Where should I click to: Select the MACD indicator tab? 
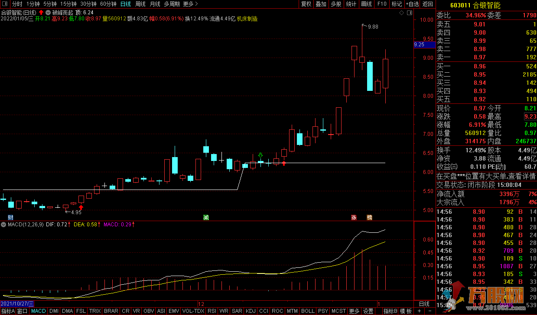(39, 311)
